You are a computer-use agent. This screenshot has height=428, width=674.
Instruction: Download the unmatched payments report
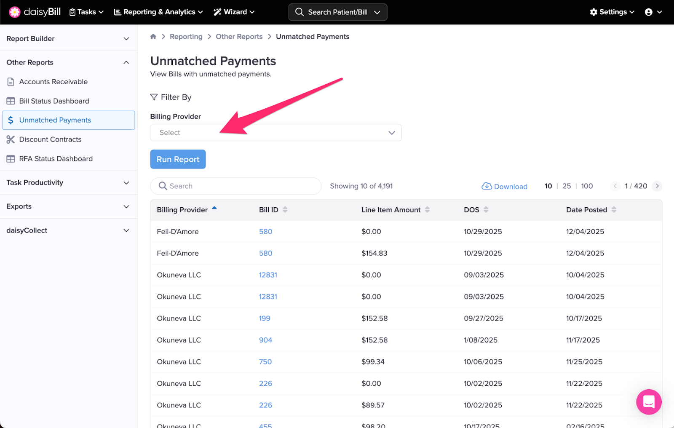[505, 186]
